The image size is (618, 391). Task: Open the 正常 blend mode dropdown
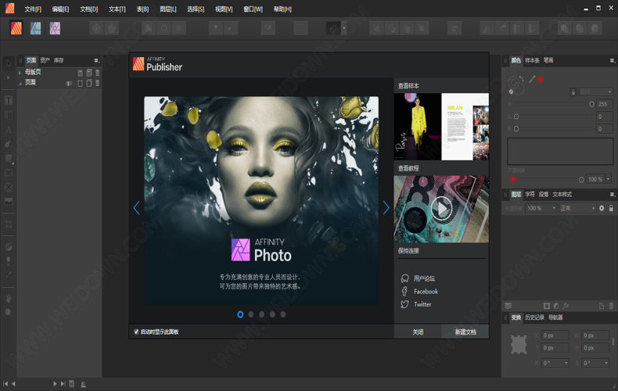577,208
